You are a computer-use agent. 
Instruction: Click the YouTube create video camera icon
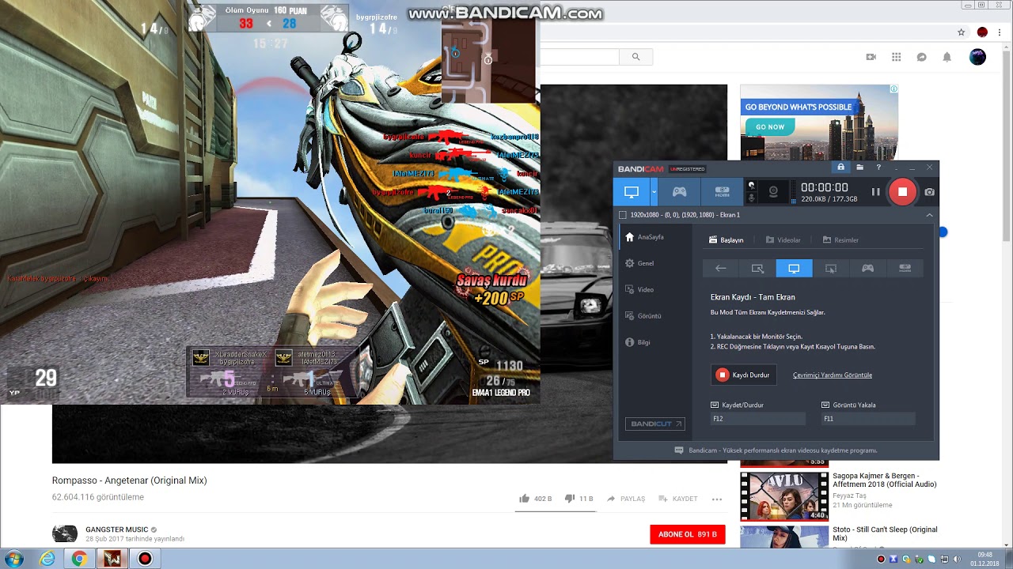[871, 57]
